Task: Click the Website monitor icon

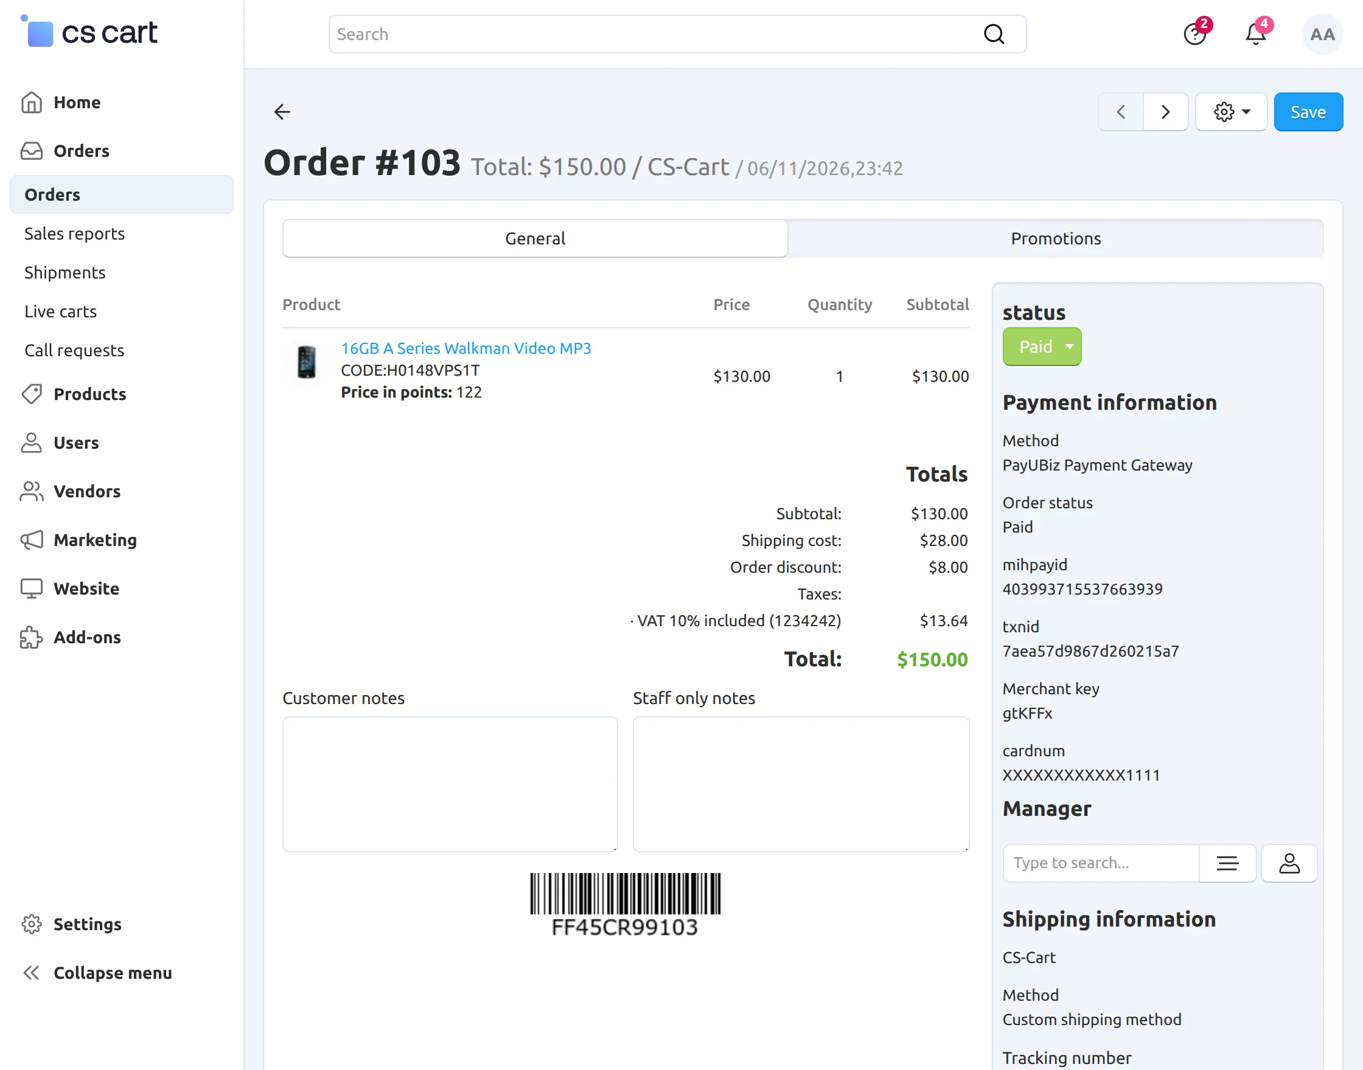Action: click(x=32, y=589)
